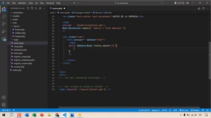
Task: Open the Help menu
Action: coord(58,3)
